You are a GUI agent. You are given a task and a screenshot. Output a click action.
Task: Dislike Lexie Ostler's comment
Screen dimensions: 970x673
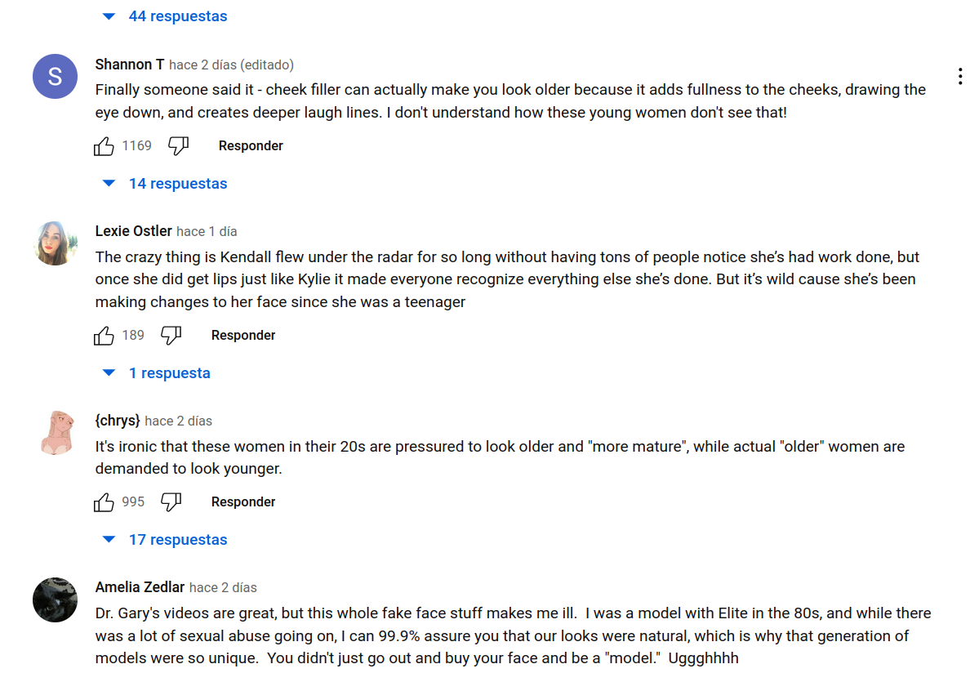pyautogui.click(x=171, y=336)
